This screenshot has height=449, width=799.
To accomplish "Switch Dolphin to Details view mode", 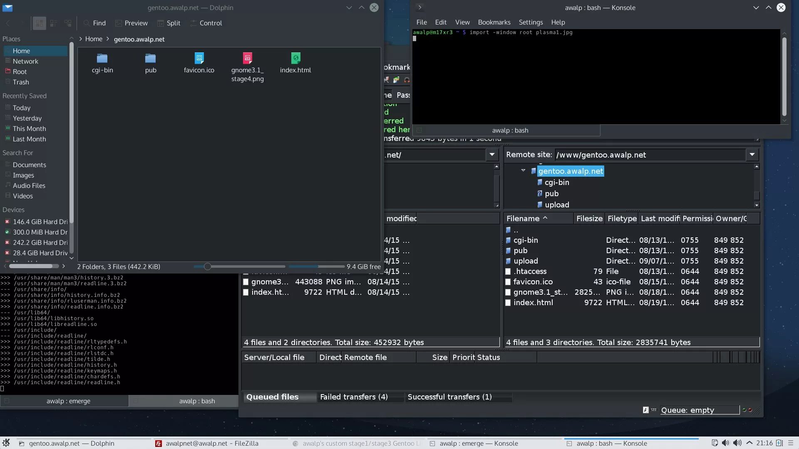I will click(x=67, y=23).
